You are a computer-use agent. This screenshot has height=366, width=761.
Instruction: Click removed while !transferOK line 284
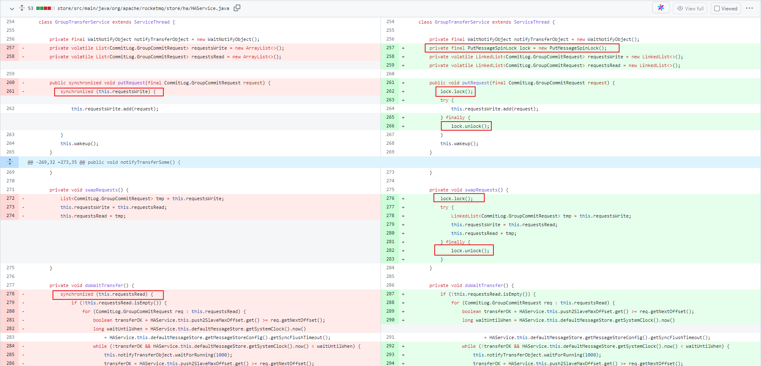tap(227, 346)
